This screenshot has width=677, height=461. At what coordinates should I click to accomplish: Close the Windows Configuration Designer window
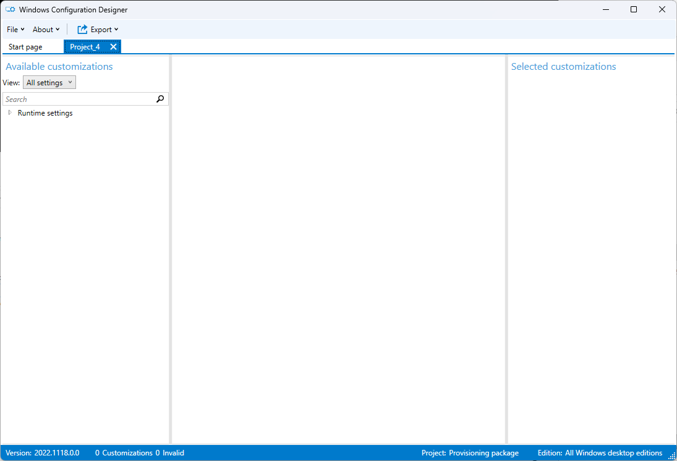coord(662,10)
